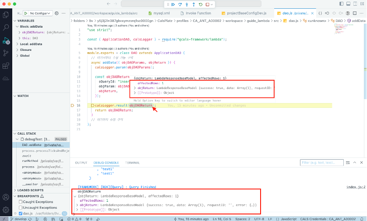Expand Local: addData scope

tap(18, 44)
